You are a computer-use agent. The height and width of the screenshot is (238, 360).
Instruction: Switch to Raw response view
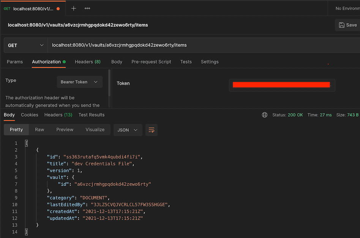(39, 130)
